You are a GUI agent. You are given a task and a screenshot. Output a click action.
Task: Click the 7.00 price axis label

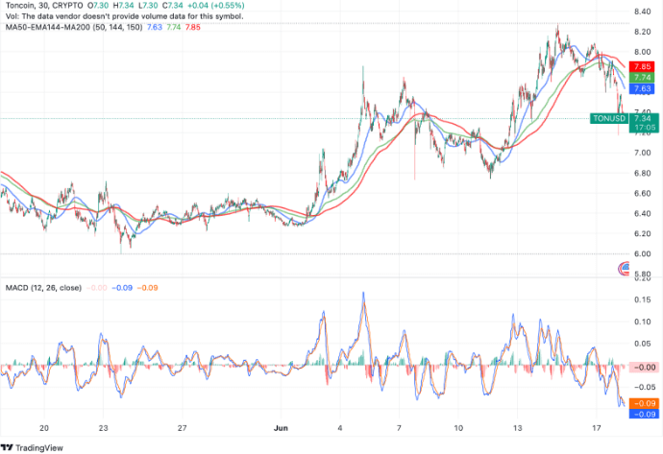click(x=642, y=153)
